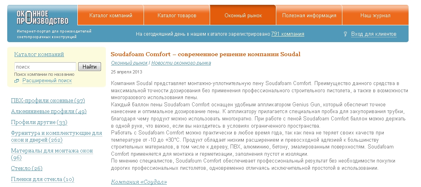Click the date 25 апреля 2013
This screenshot has width=421, height=187.
[127, 72]
